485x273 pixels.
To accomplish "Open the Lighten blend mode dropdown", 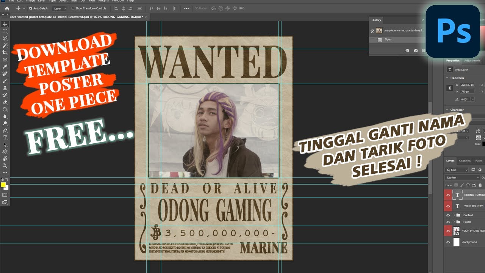I will (x=463, y=177).
